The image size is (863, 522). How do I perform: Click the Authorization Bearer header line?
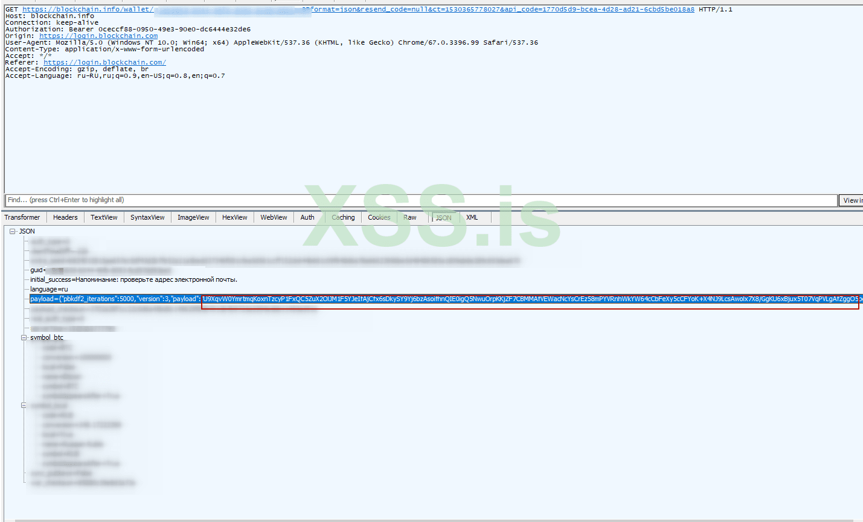(128, 29)
